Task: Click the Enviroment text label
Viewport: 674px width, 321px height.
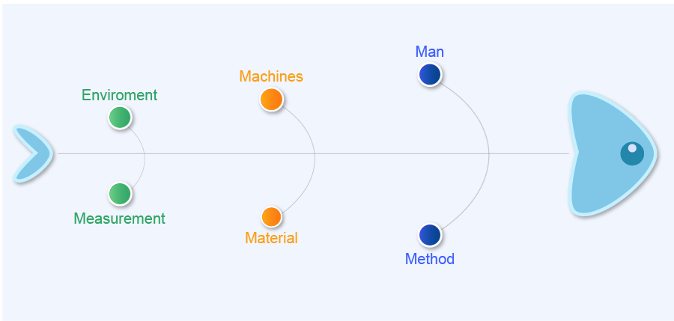Action: (120, 95)
